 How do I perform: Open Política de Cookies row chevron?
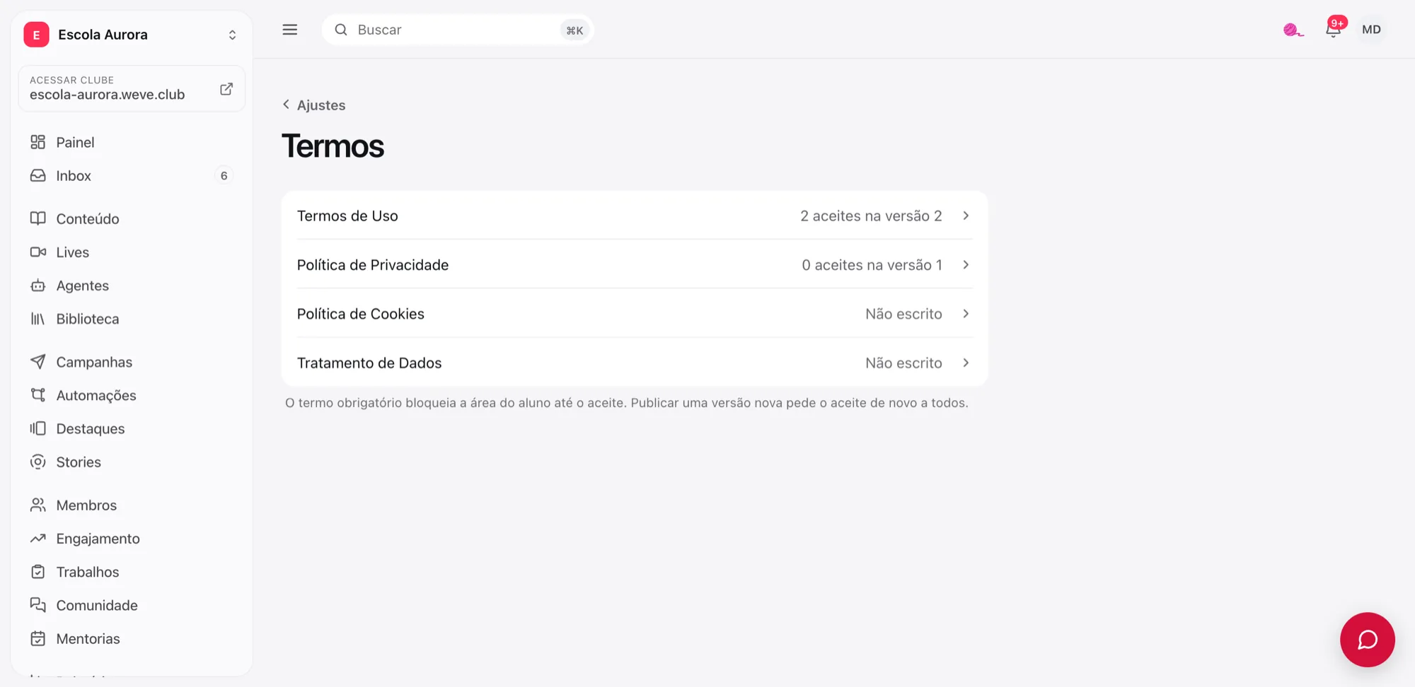[x=966, y=314]
